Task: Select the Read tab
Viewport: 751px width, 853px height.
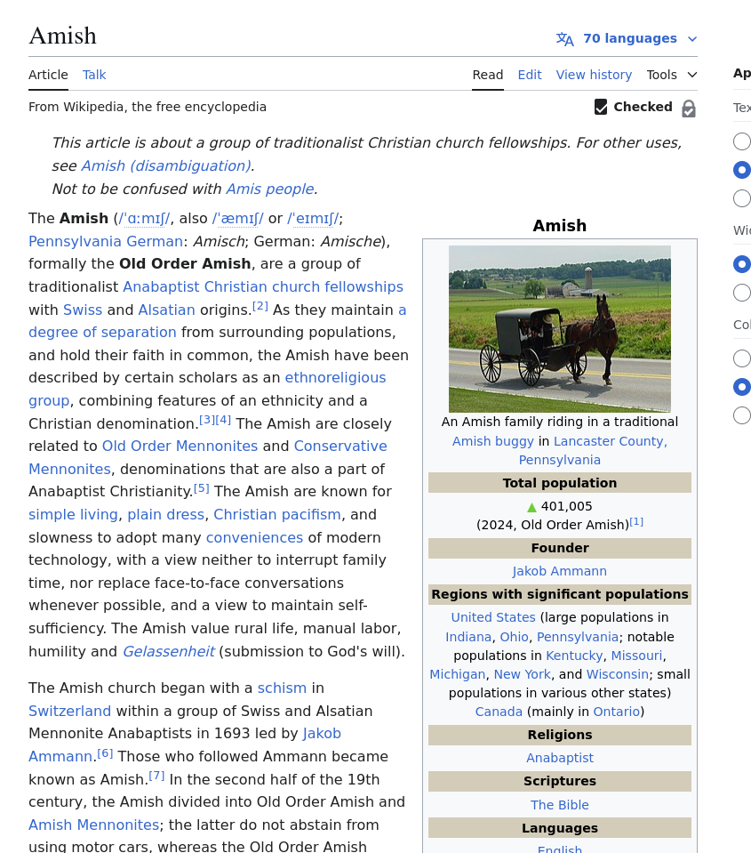Action: (487, 75)
